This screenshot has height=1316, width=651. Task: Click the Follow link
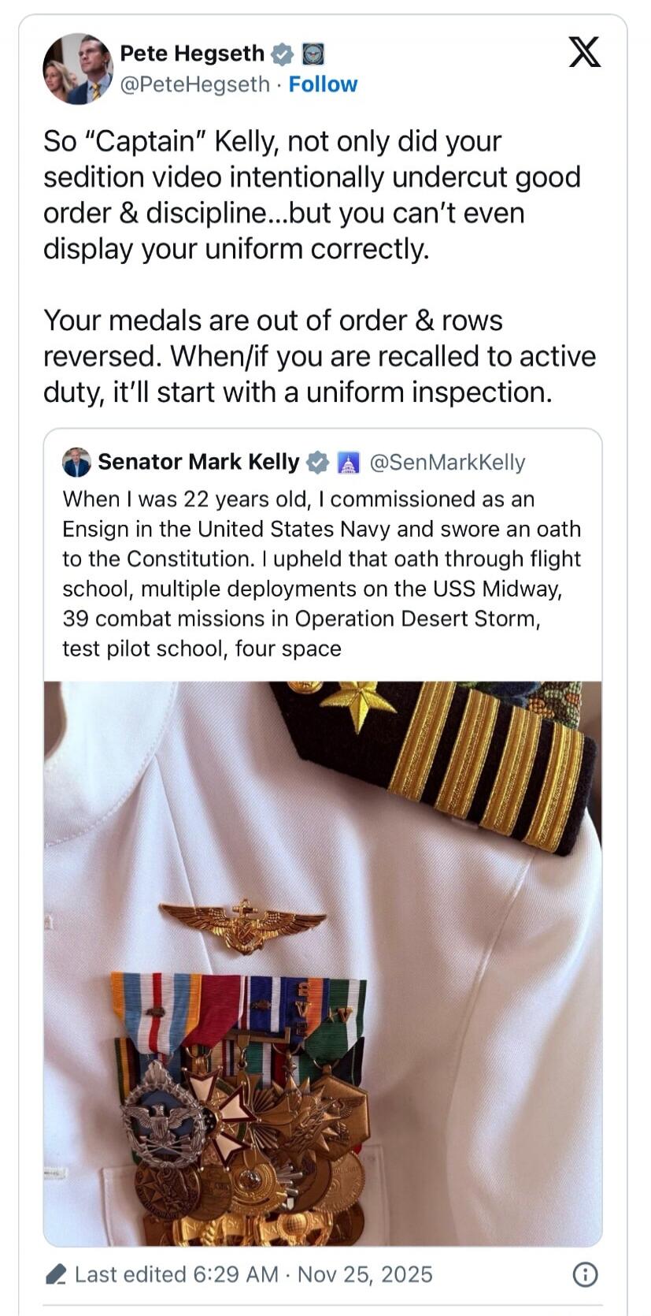coord(324,84)
